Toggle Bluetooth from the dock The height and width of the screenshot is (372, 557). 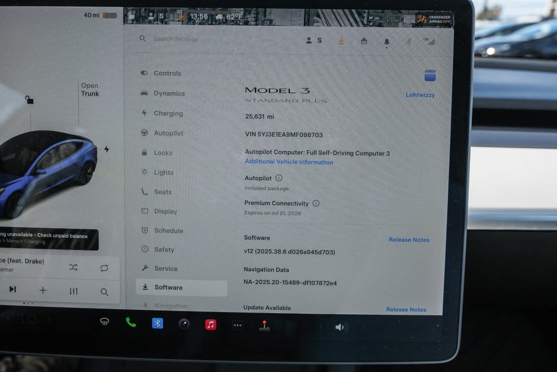[x=158, y=324]
